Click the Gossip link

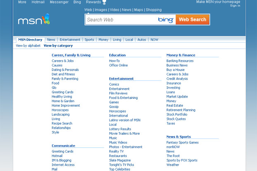tap(114, 107)
